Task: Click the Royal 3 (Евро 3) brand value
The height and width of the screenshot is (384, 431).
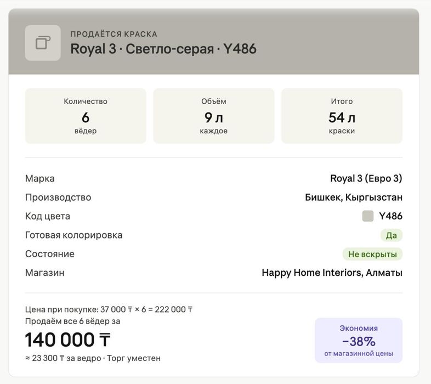Action: click(366, 178)
